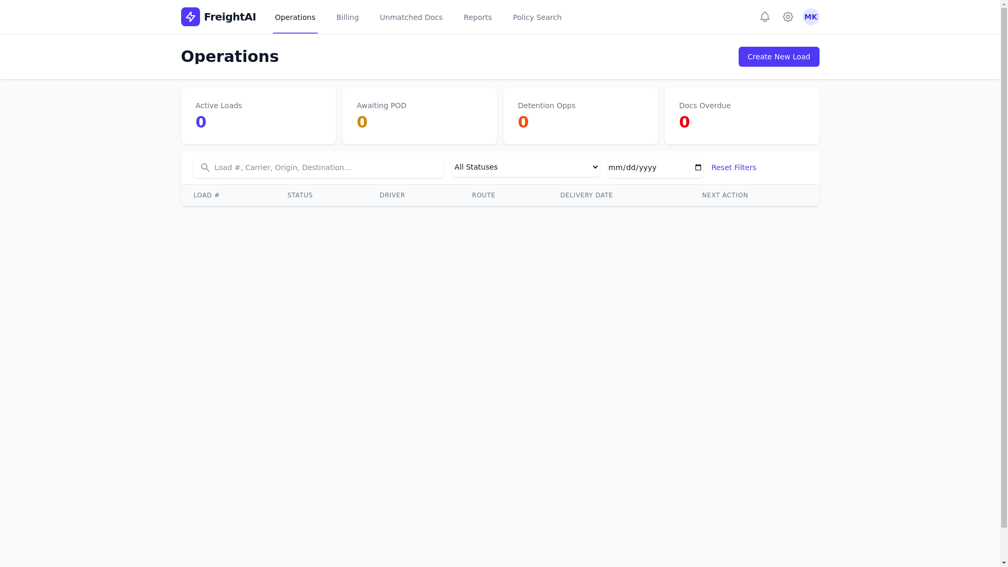
Task: Click the page vertical scrollbar
Action: (1004, 268)
